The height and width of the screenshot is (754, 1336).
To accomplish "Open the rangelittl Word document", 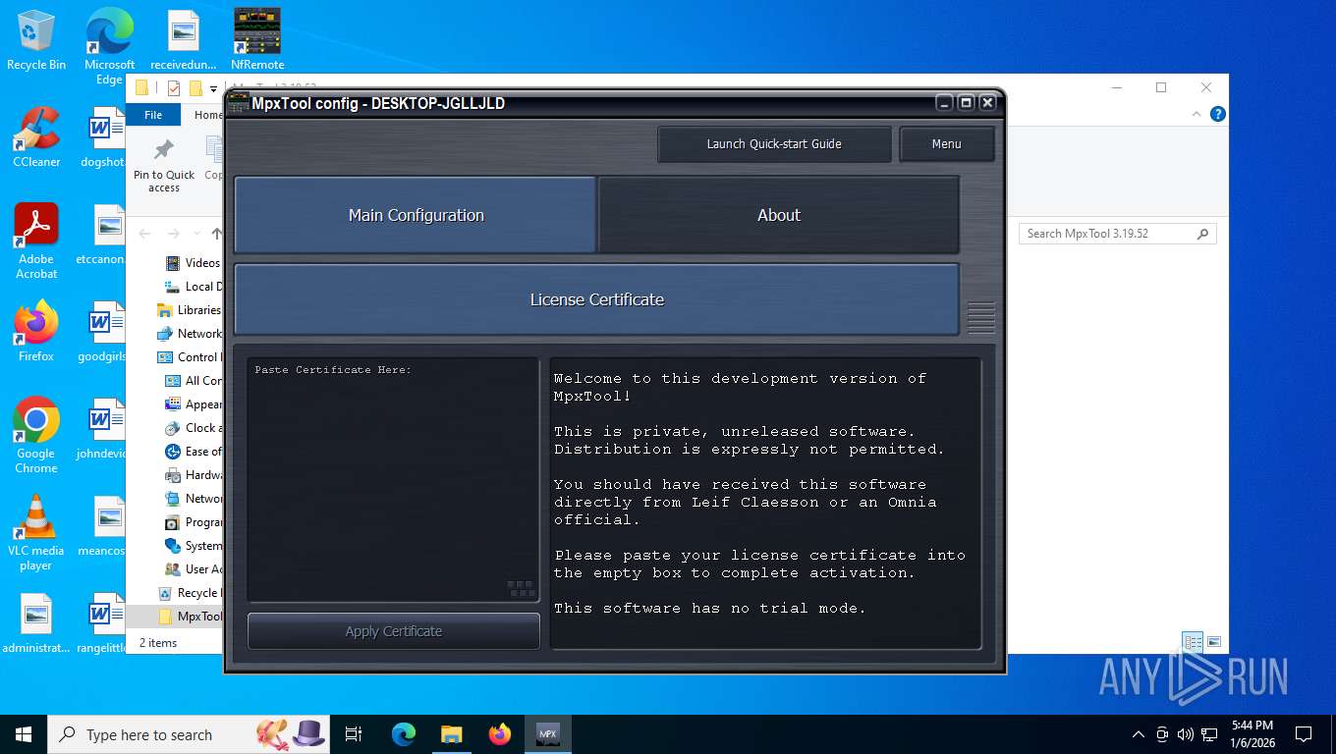I will 101,623.
